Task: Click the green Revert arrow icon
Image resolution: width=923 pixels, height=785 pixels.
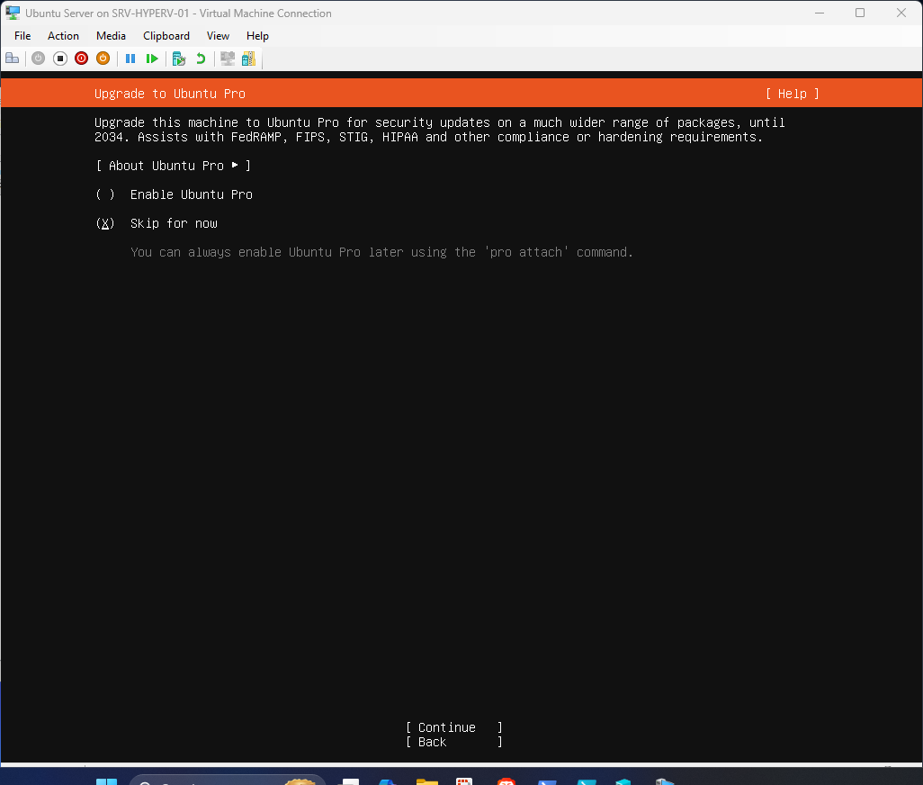Action: click(200, 59)
